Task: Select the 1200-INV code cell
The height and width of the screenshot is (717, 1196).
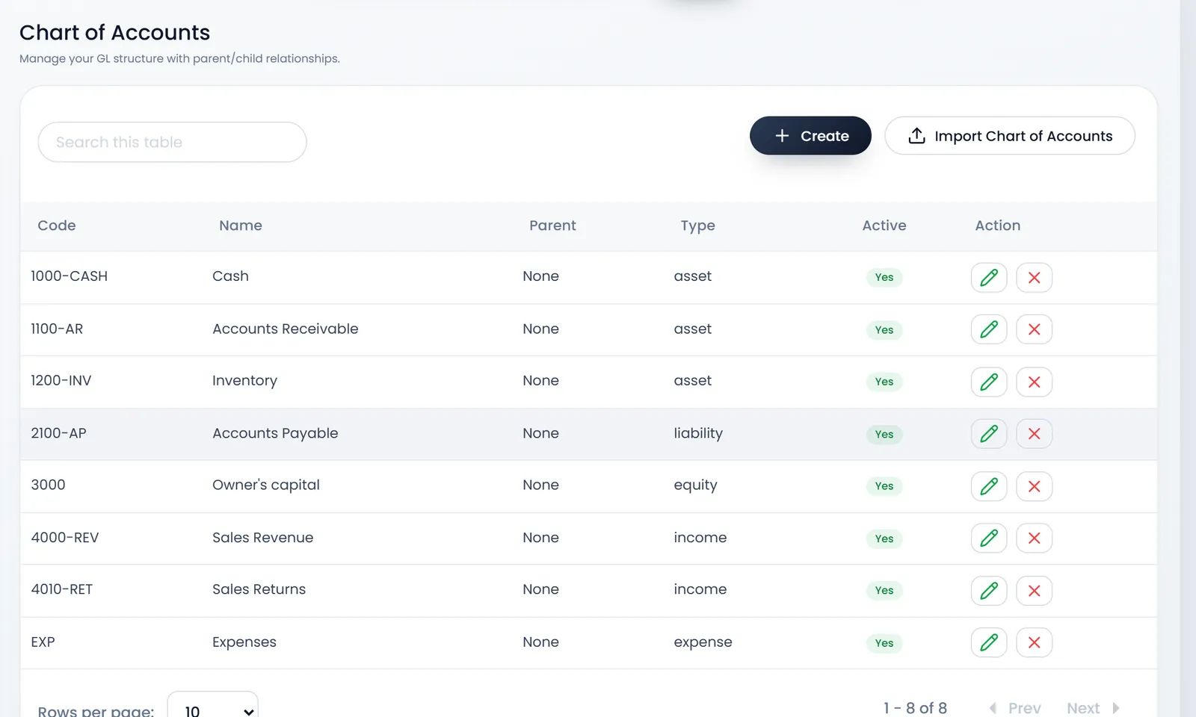Action: pyautogui.click(x=61, y=381)
